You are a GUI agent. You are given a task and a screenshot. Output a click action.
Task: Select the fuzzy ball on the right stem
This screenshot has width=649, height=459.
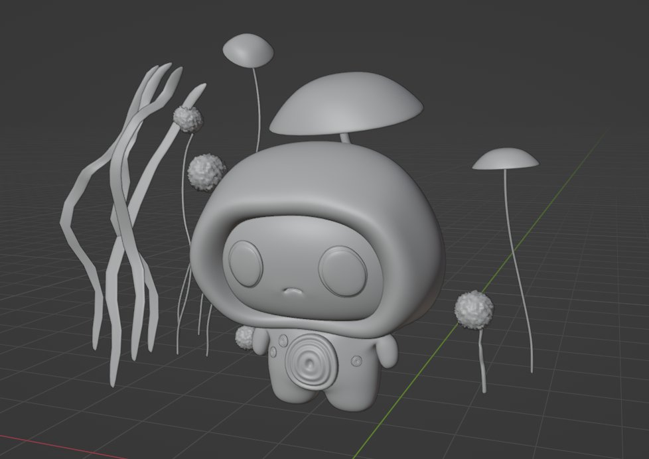coord(474,310)
